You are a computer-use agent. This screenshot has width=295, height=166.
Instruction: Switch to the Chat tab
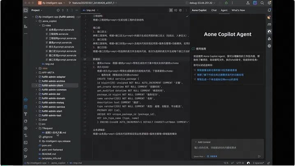[x=214, y=10]
